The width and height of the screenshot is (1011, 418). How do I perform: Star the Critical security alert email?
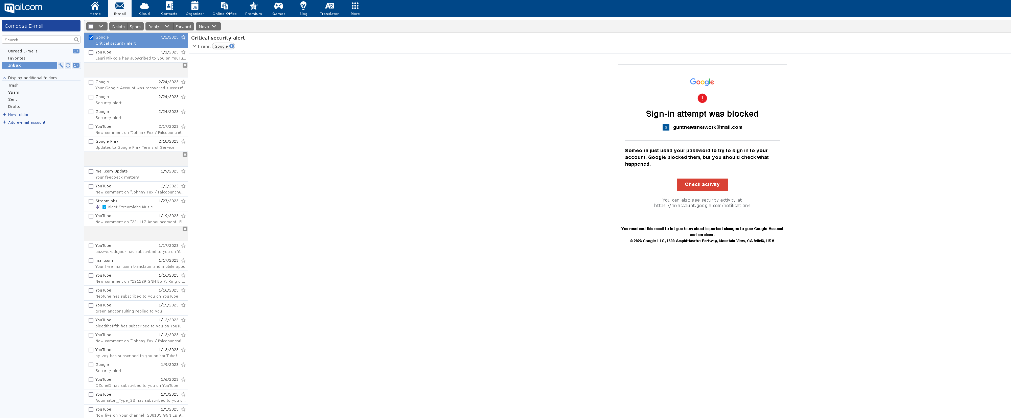(183, 37)
